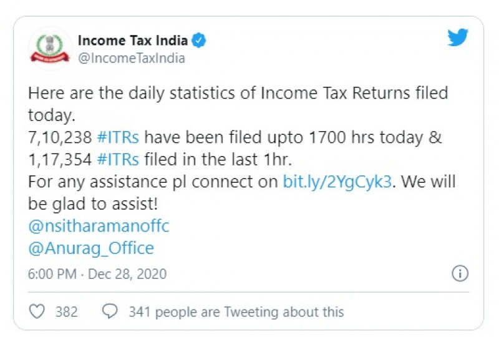Click the 'be glad to assist!' text
Image resolution: width=499 pixels, height=337 pixels.
pos(90,204)
